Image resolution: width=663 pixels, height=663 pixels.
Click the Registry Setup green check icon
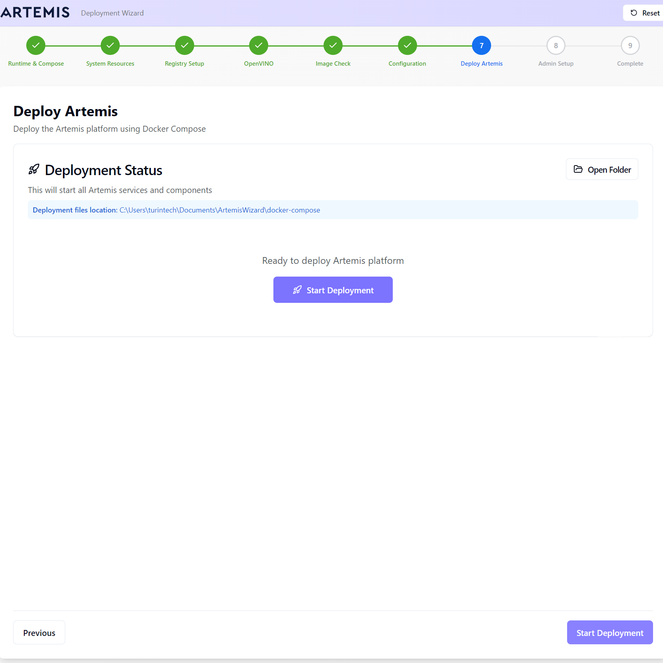184,45
